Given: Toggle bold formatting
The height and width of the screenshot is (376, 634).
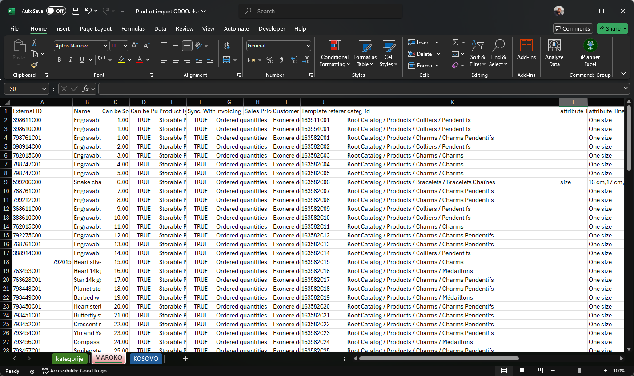Looking at the screenshot, I should (59, 59).
